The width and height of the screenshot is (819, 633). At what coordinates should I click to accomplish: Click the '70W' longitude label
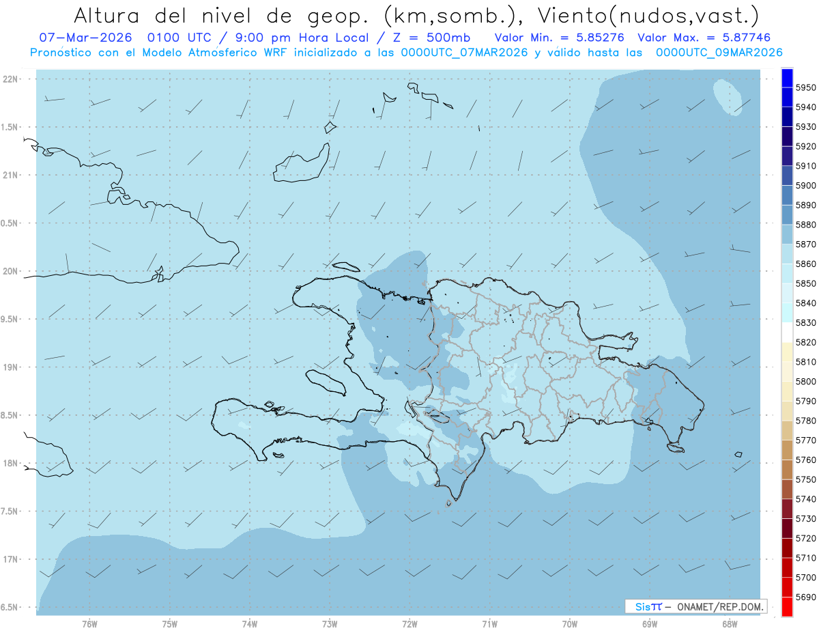point(570,625)
